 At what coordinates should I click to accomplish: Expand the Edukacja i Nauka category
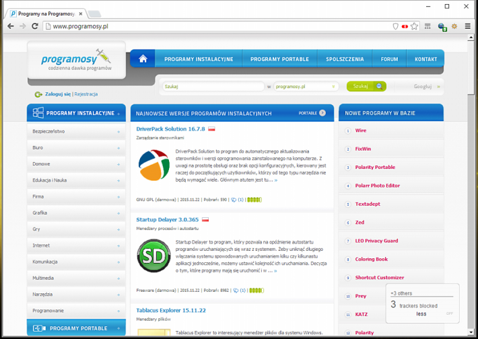pos(76,180)
